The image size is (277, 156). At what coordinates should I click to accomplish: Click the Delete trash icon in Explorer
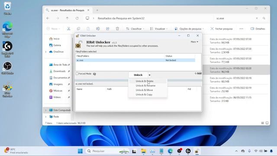tap(117, 29)
